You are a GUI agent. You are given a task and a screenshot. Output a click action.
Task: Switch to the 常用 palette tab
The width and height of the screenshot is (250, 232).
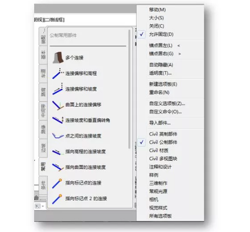click(43, 167)
